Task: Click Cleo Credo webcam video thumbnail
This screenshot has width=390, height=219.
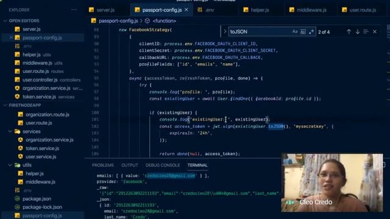Action: click(x=332, y=182)
